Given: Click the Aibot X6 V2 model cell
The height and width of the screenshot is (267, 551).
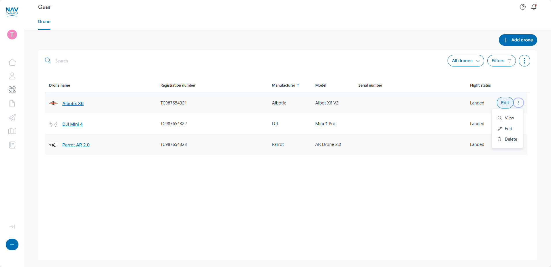Looking at the screenshot, I should 327,103.
